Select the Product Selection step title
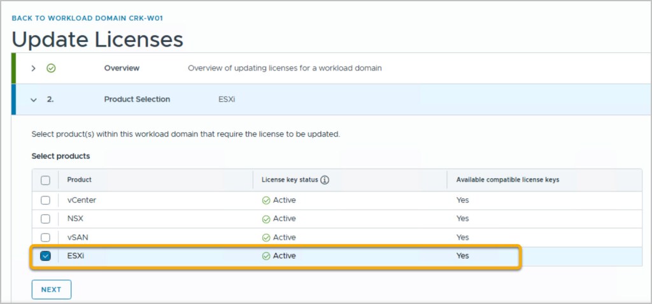Image resolution: width=652 pixels, height=304 pixels. (137, 100)
